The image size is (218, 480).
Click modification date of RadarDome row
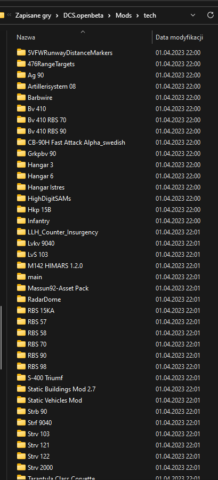(x=178, y=300)
